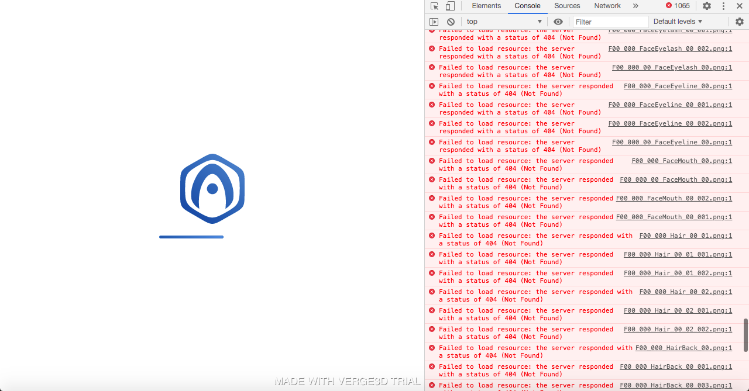The width and height of the screenshot is (749, 391).
Task: Open link F00_000_Hair_00_02.png:1
Action: tap(686, 292)
